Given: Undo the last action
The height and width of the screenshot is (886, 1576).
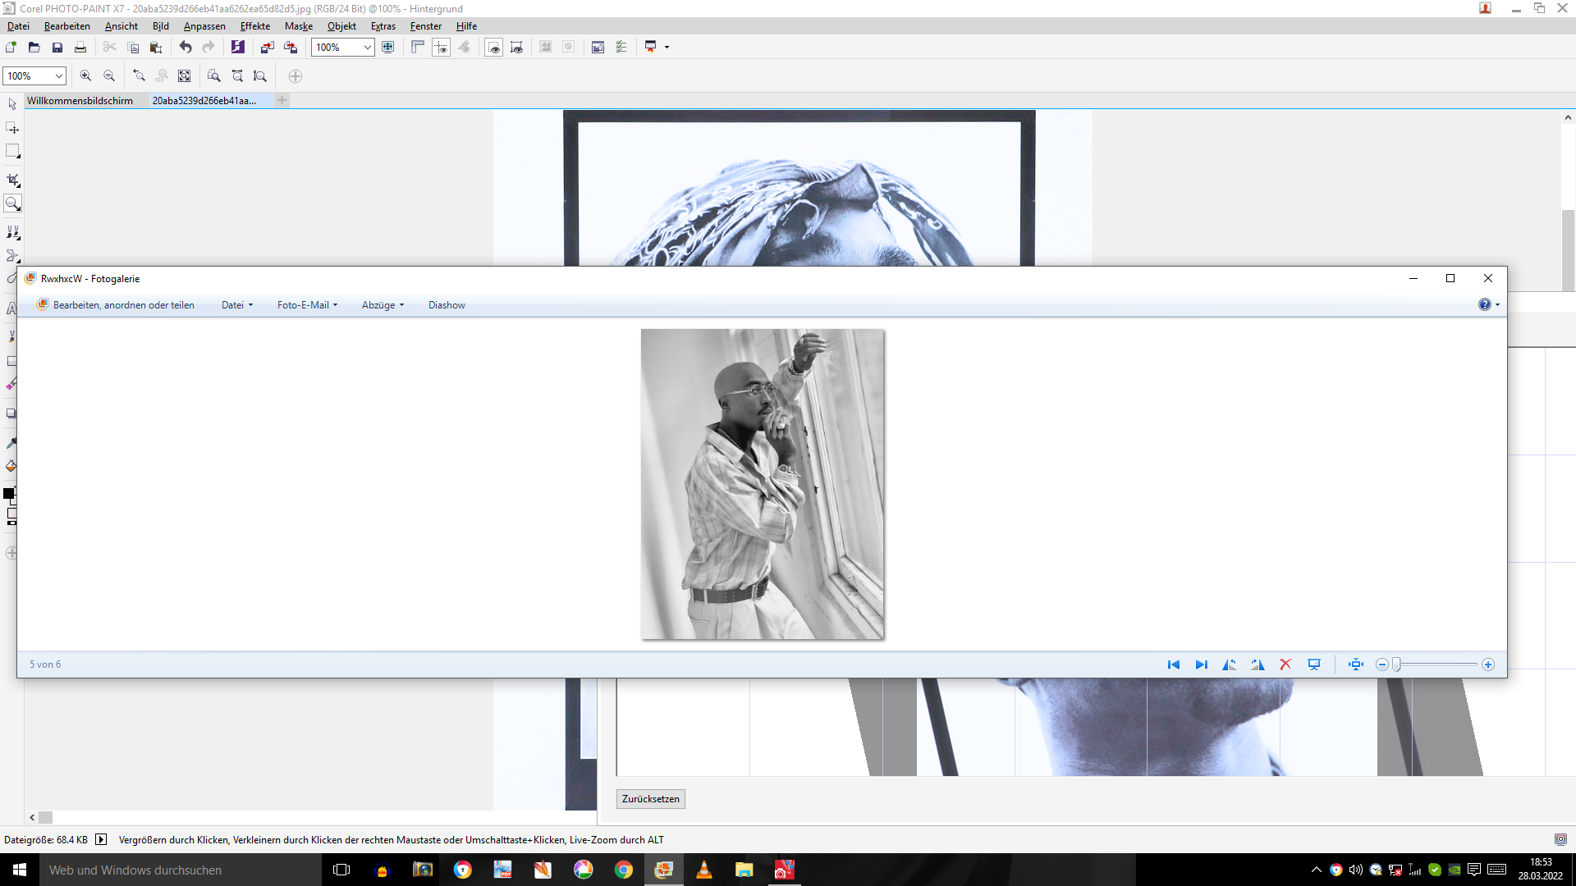Looking at the screenshot, I should (x=186, y=48).
